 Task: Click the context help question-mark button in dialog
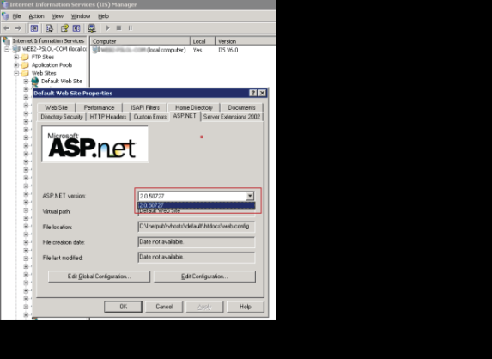point(253,93)
